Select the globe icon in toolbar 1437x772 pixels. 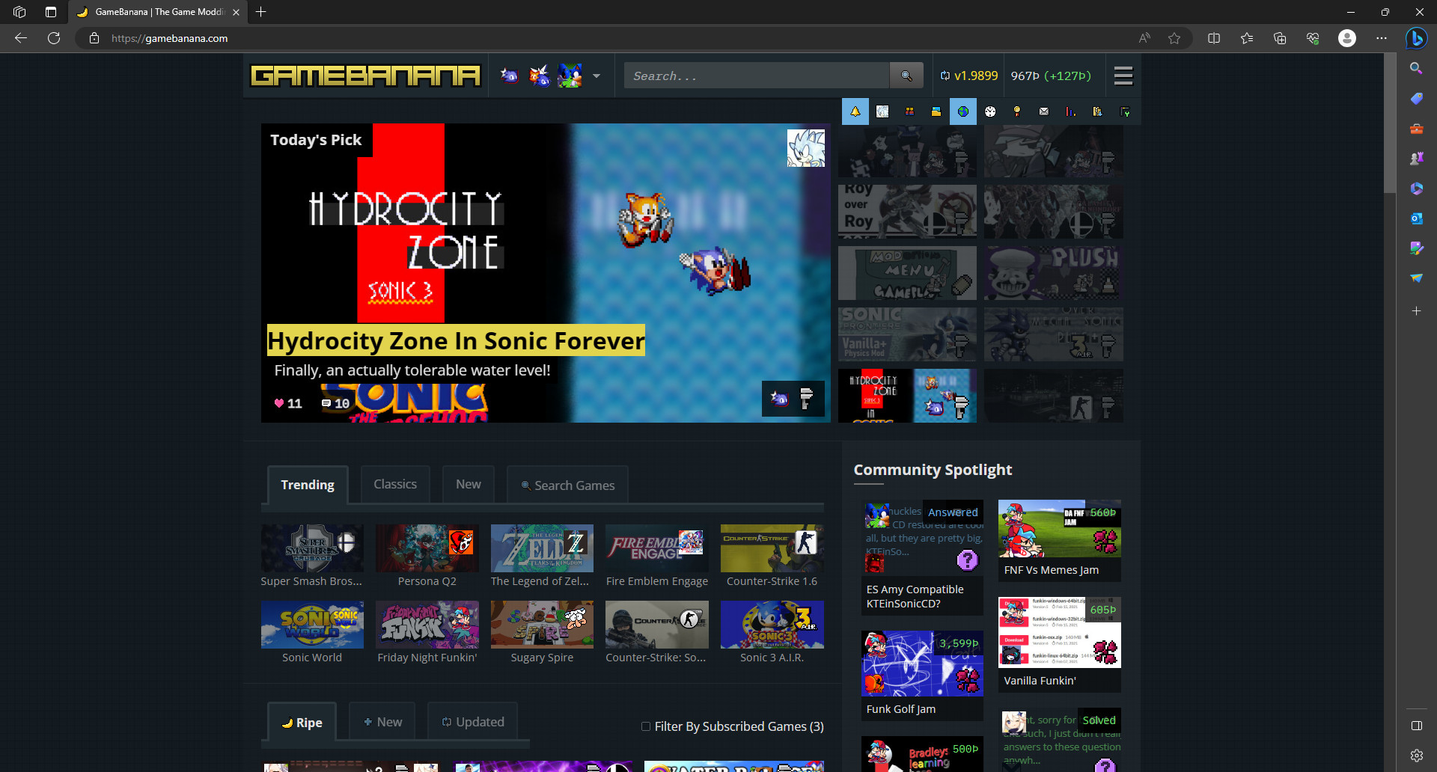point(963,111)
